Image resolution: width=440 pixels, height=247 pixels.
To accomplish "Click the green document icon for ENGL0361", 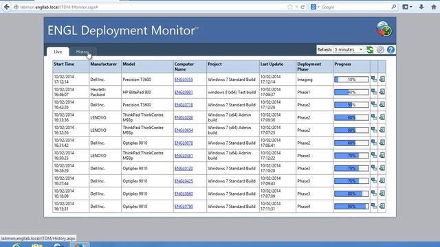I will [382, 156].
